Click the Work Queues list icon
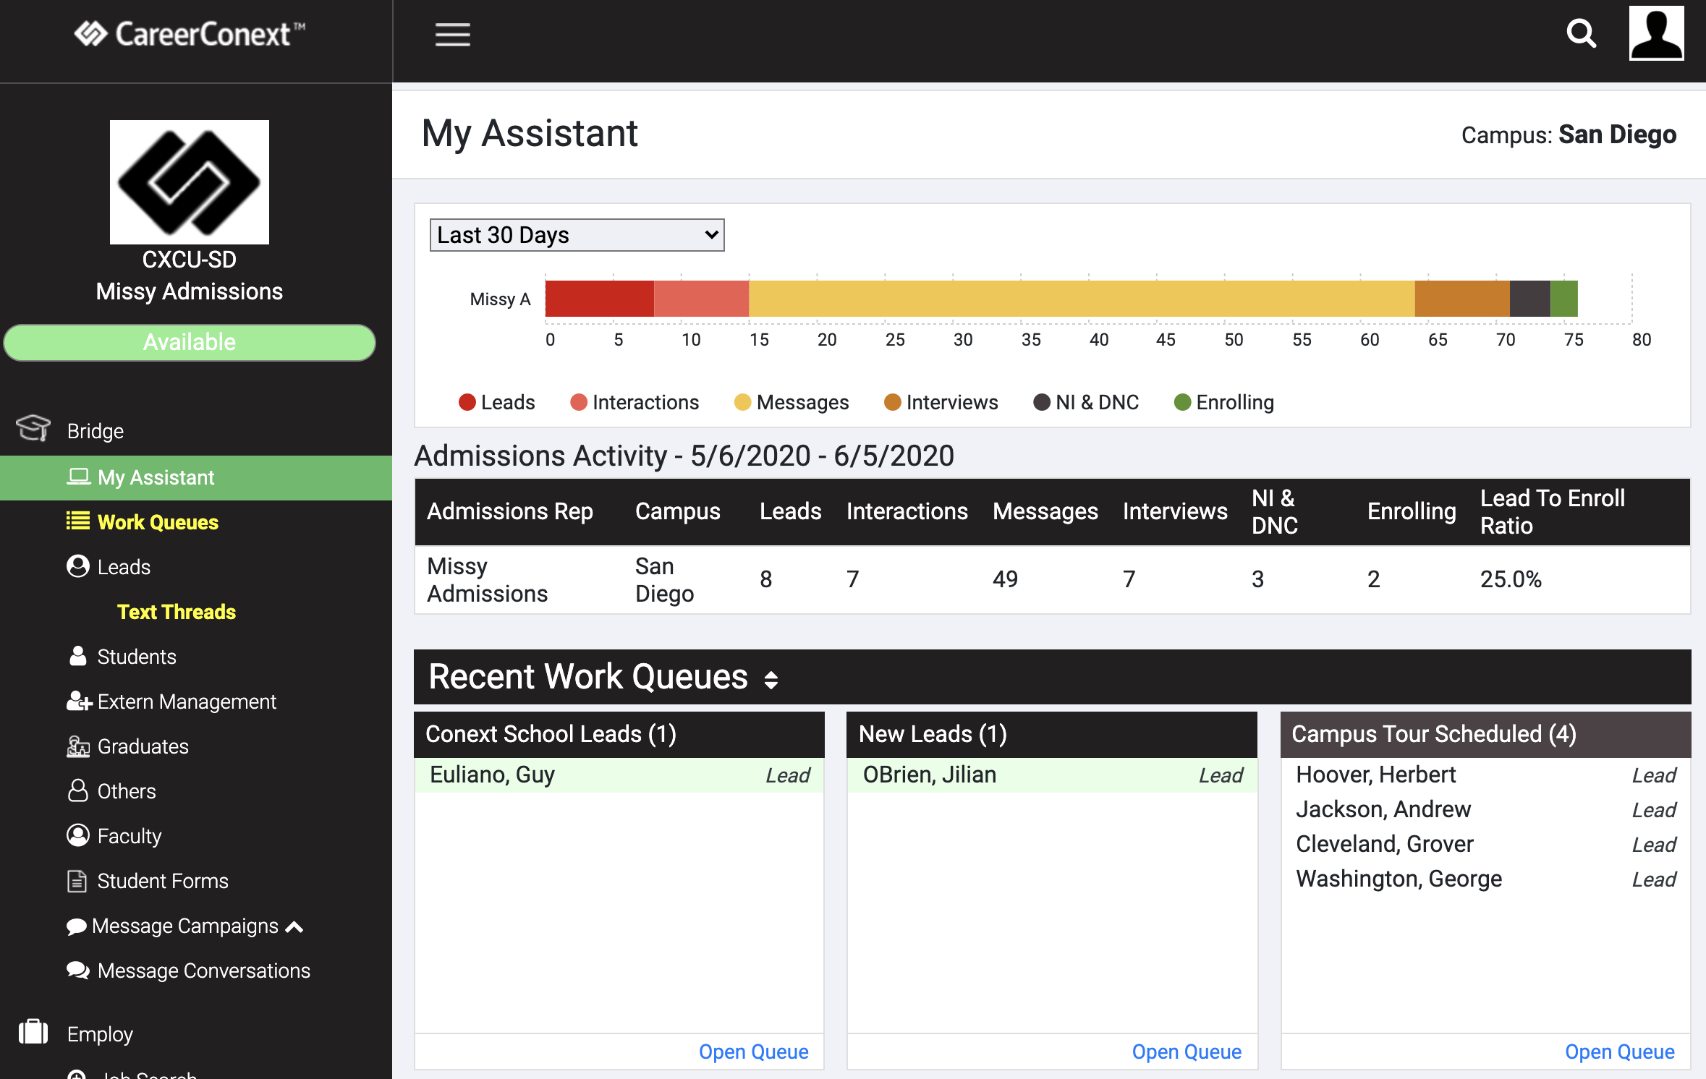This screenshot has height=1079, width=1706. click(x=78, y=521)
